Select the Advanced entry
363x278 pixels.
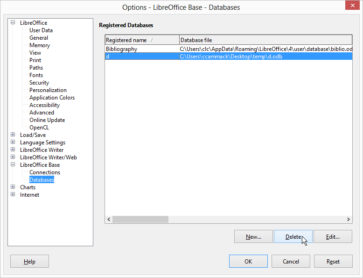42,113
